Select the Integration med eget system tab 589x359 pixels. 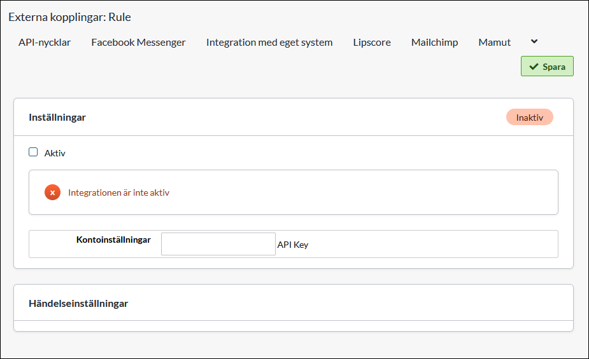tap(269, 43)
